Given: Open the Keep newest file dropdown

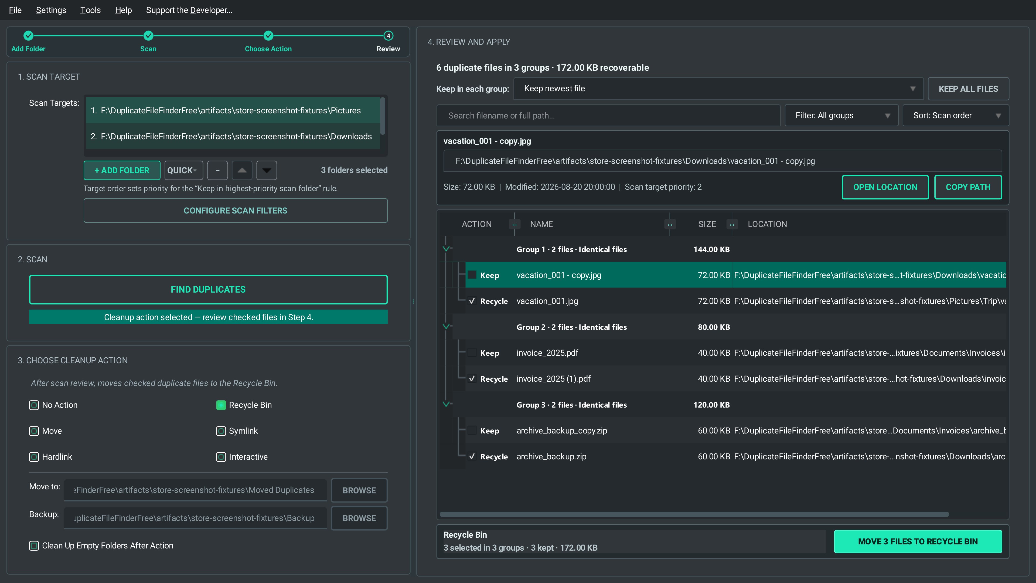Looking at the screenshot, I should [x=718, y=89].
